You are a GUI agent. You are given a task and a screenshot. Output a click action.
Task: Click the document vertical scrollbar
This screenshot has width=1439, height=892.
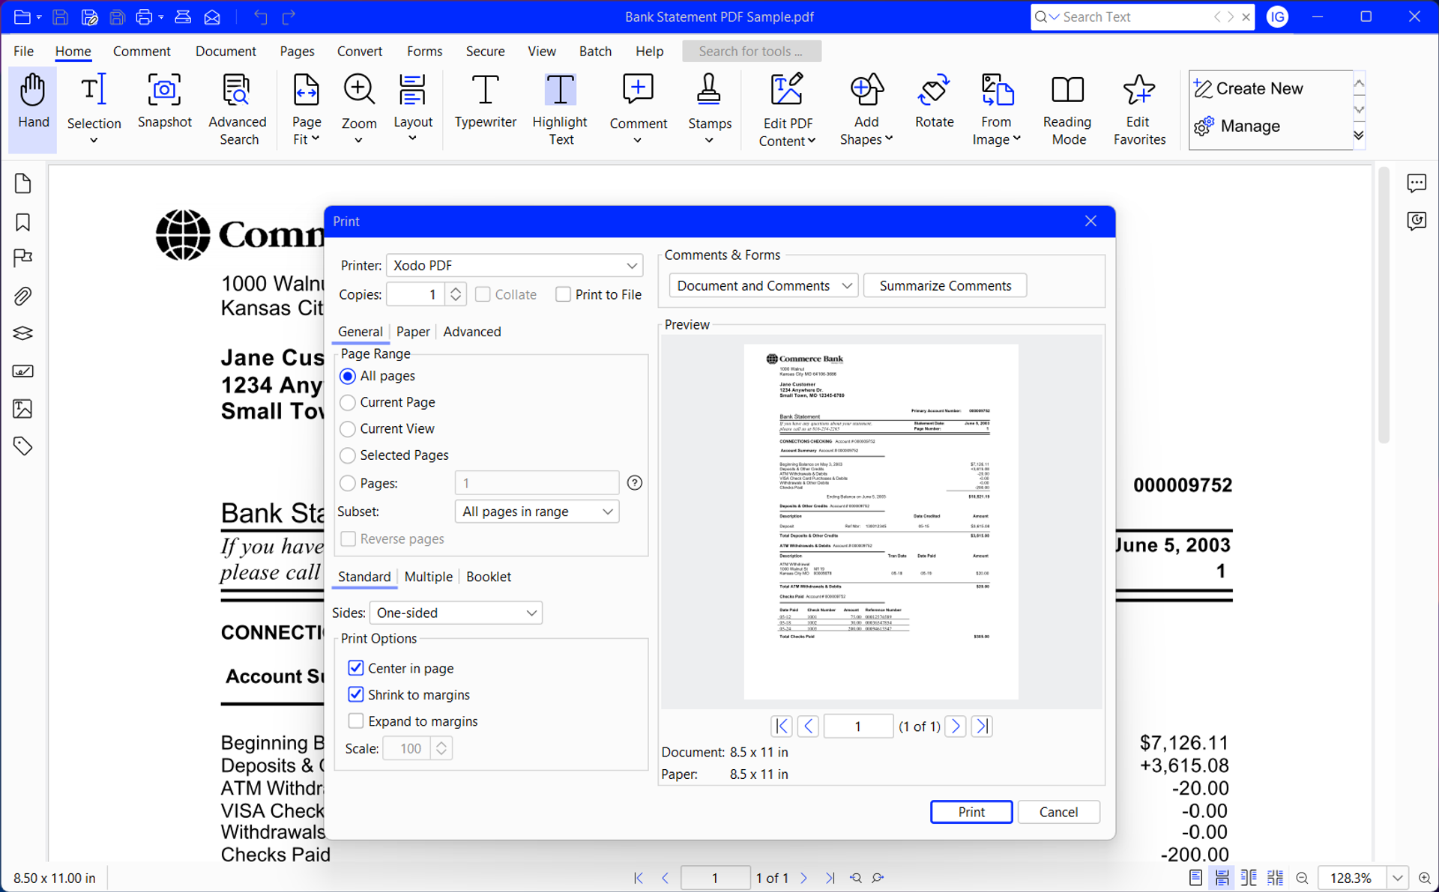(1384, 307)
